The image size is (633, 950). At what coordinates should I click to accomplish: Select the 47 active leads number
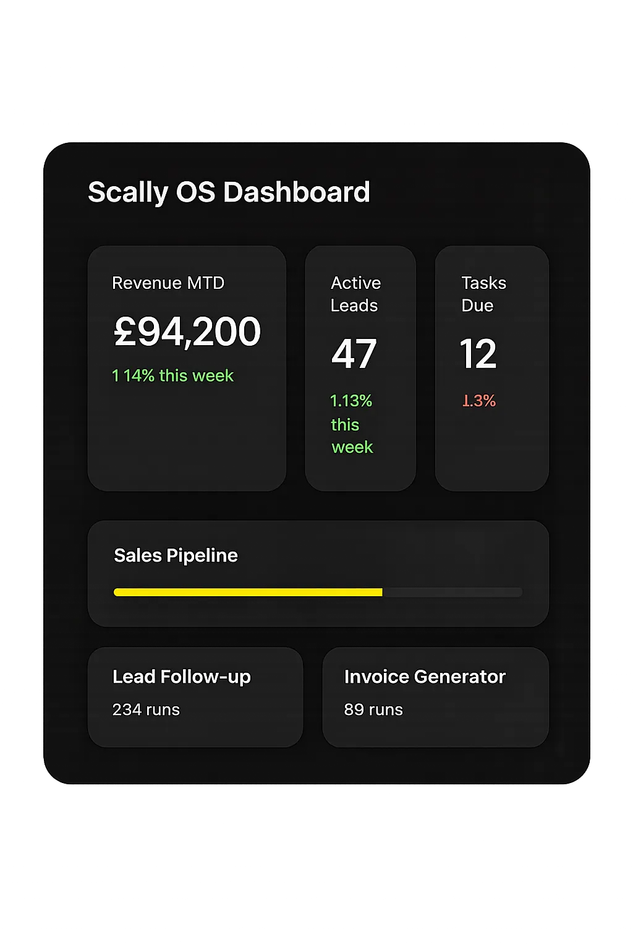tap(354, 354)
